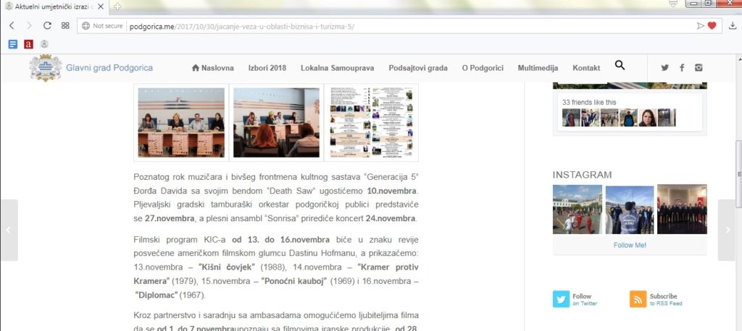Send page with the paper-plane icon
The width and height of the screenshot is (742, 331).
click(x=701, y=26)
